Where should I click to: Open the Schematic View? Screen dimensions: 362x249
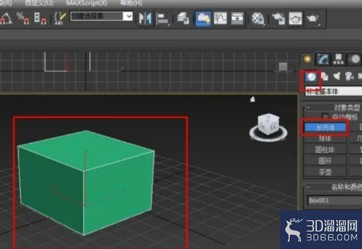point(238,18)
